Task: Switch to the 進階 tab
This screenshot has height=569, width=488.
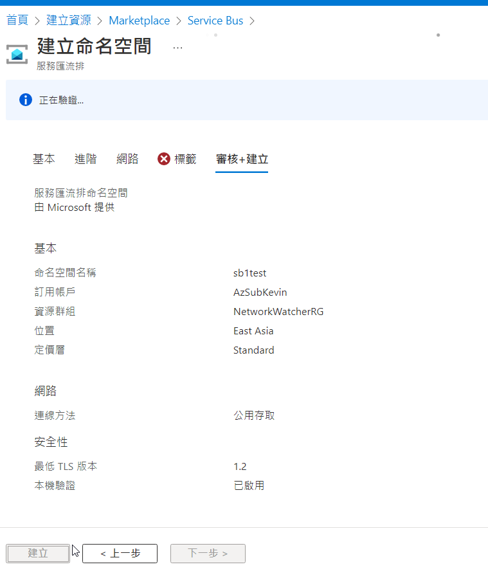Action: pos(86,159)
